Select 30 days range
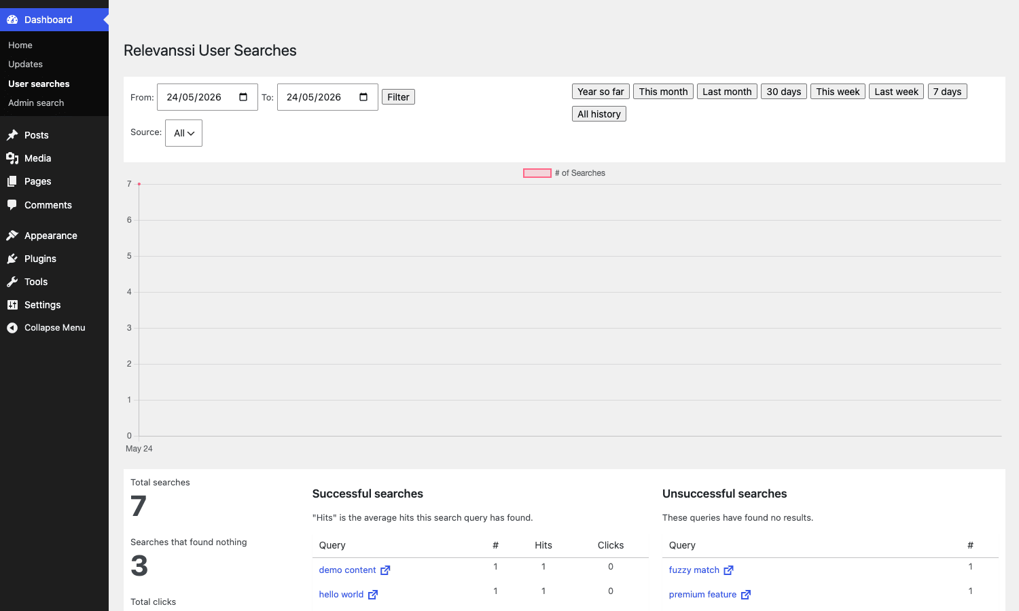 pos(784,92)
